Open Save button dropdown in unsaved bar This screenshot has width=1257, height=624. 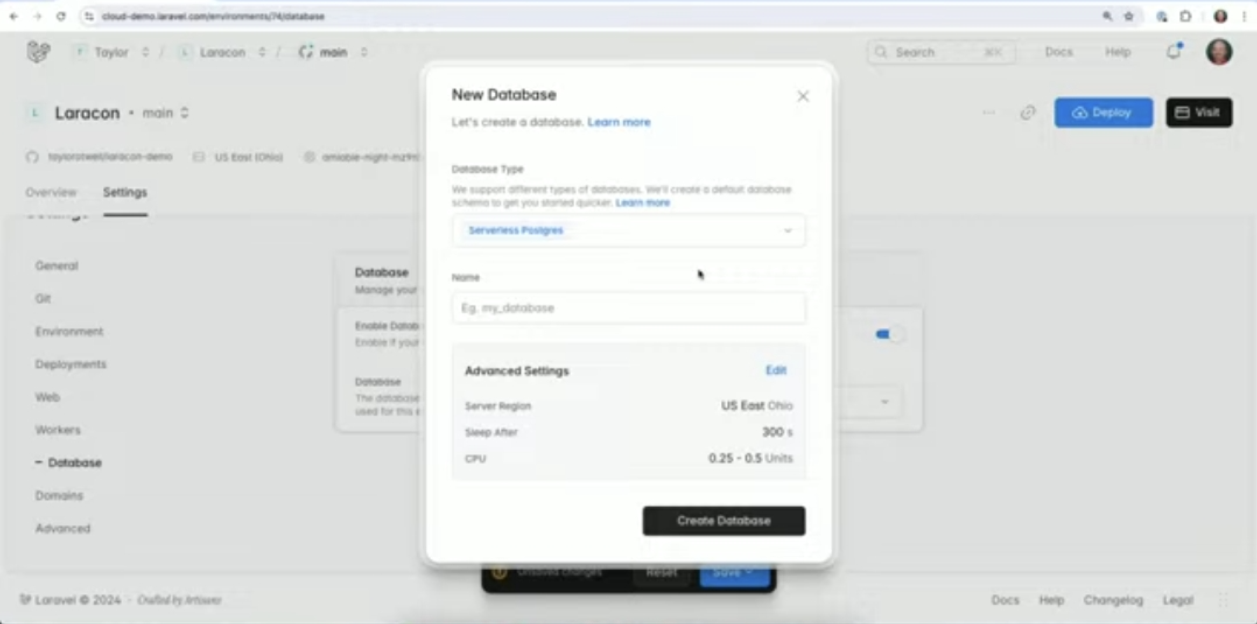click(749, 572)
